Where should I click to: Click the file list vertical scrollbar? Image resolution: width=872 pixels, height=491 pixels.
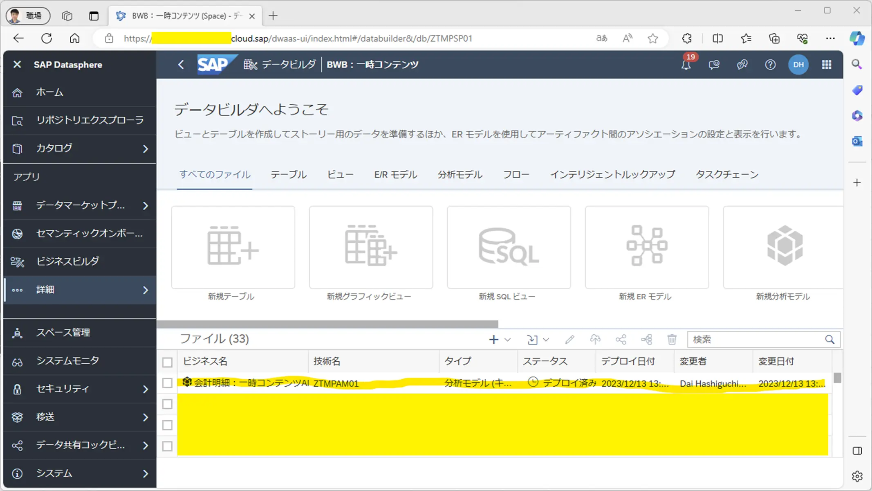point(837,378)
